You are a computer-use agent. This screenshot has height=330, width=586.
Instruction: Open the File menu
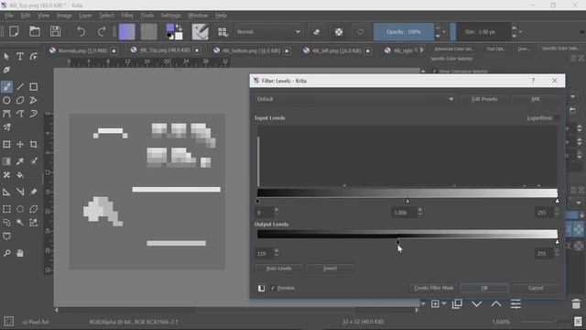(9, 16)
